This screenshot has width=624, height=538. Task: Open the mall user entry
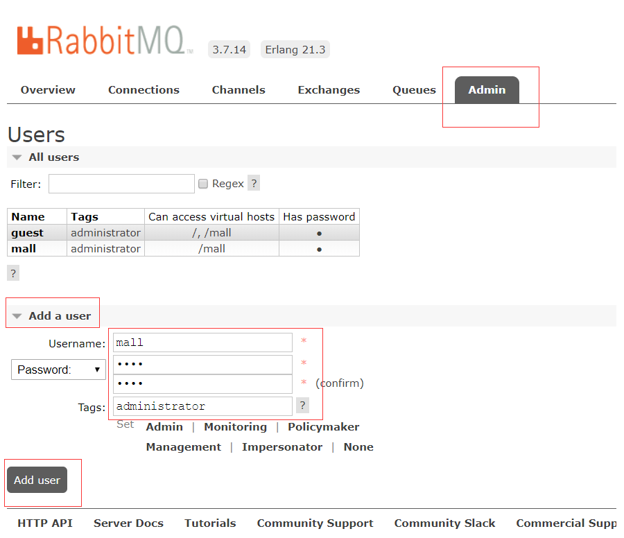coord(24,249)
